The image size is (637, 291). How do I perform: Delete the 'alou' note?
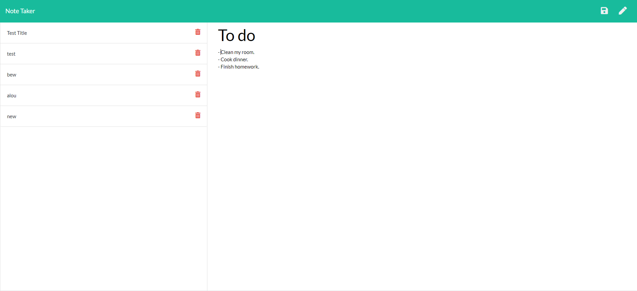coord(198,94)
